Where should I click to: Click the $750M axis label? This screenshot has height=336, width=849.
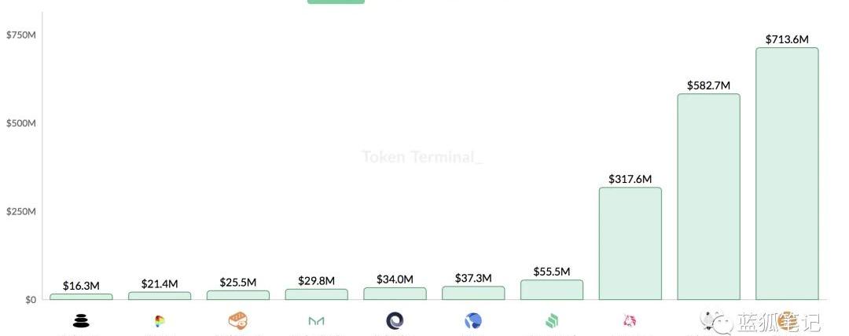[x=21, y=35]
